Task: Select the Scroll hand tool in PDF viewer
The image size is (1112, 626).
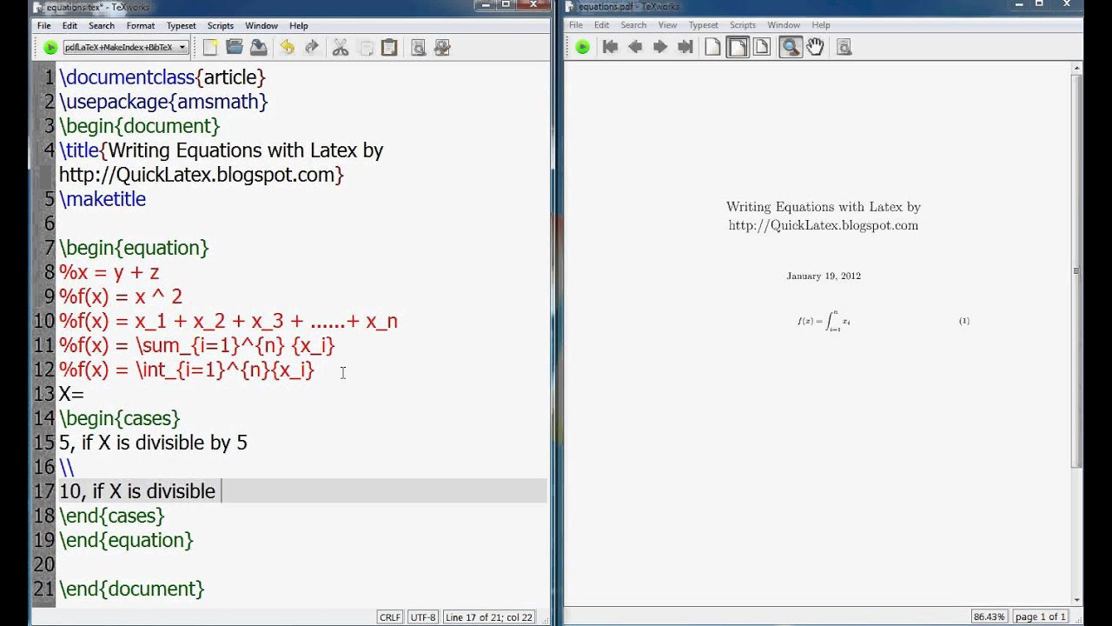Action: click(x=815, y=47)
